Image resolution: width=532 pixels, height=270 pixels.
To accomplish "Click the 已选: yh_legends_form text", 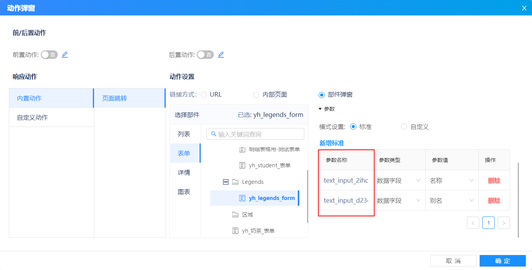I will point(270,115).
